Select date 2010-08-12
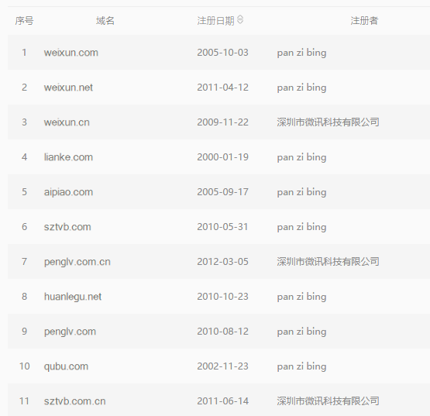 coord(222,332)
